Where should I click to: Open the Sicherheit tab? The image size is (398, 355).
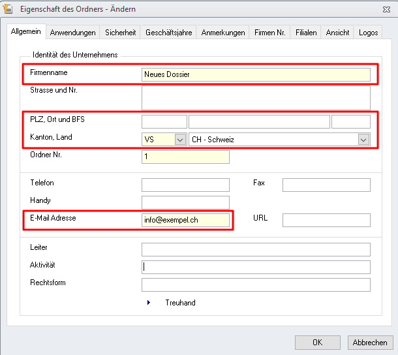click(120, 33)
